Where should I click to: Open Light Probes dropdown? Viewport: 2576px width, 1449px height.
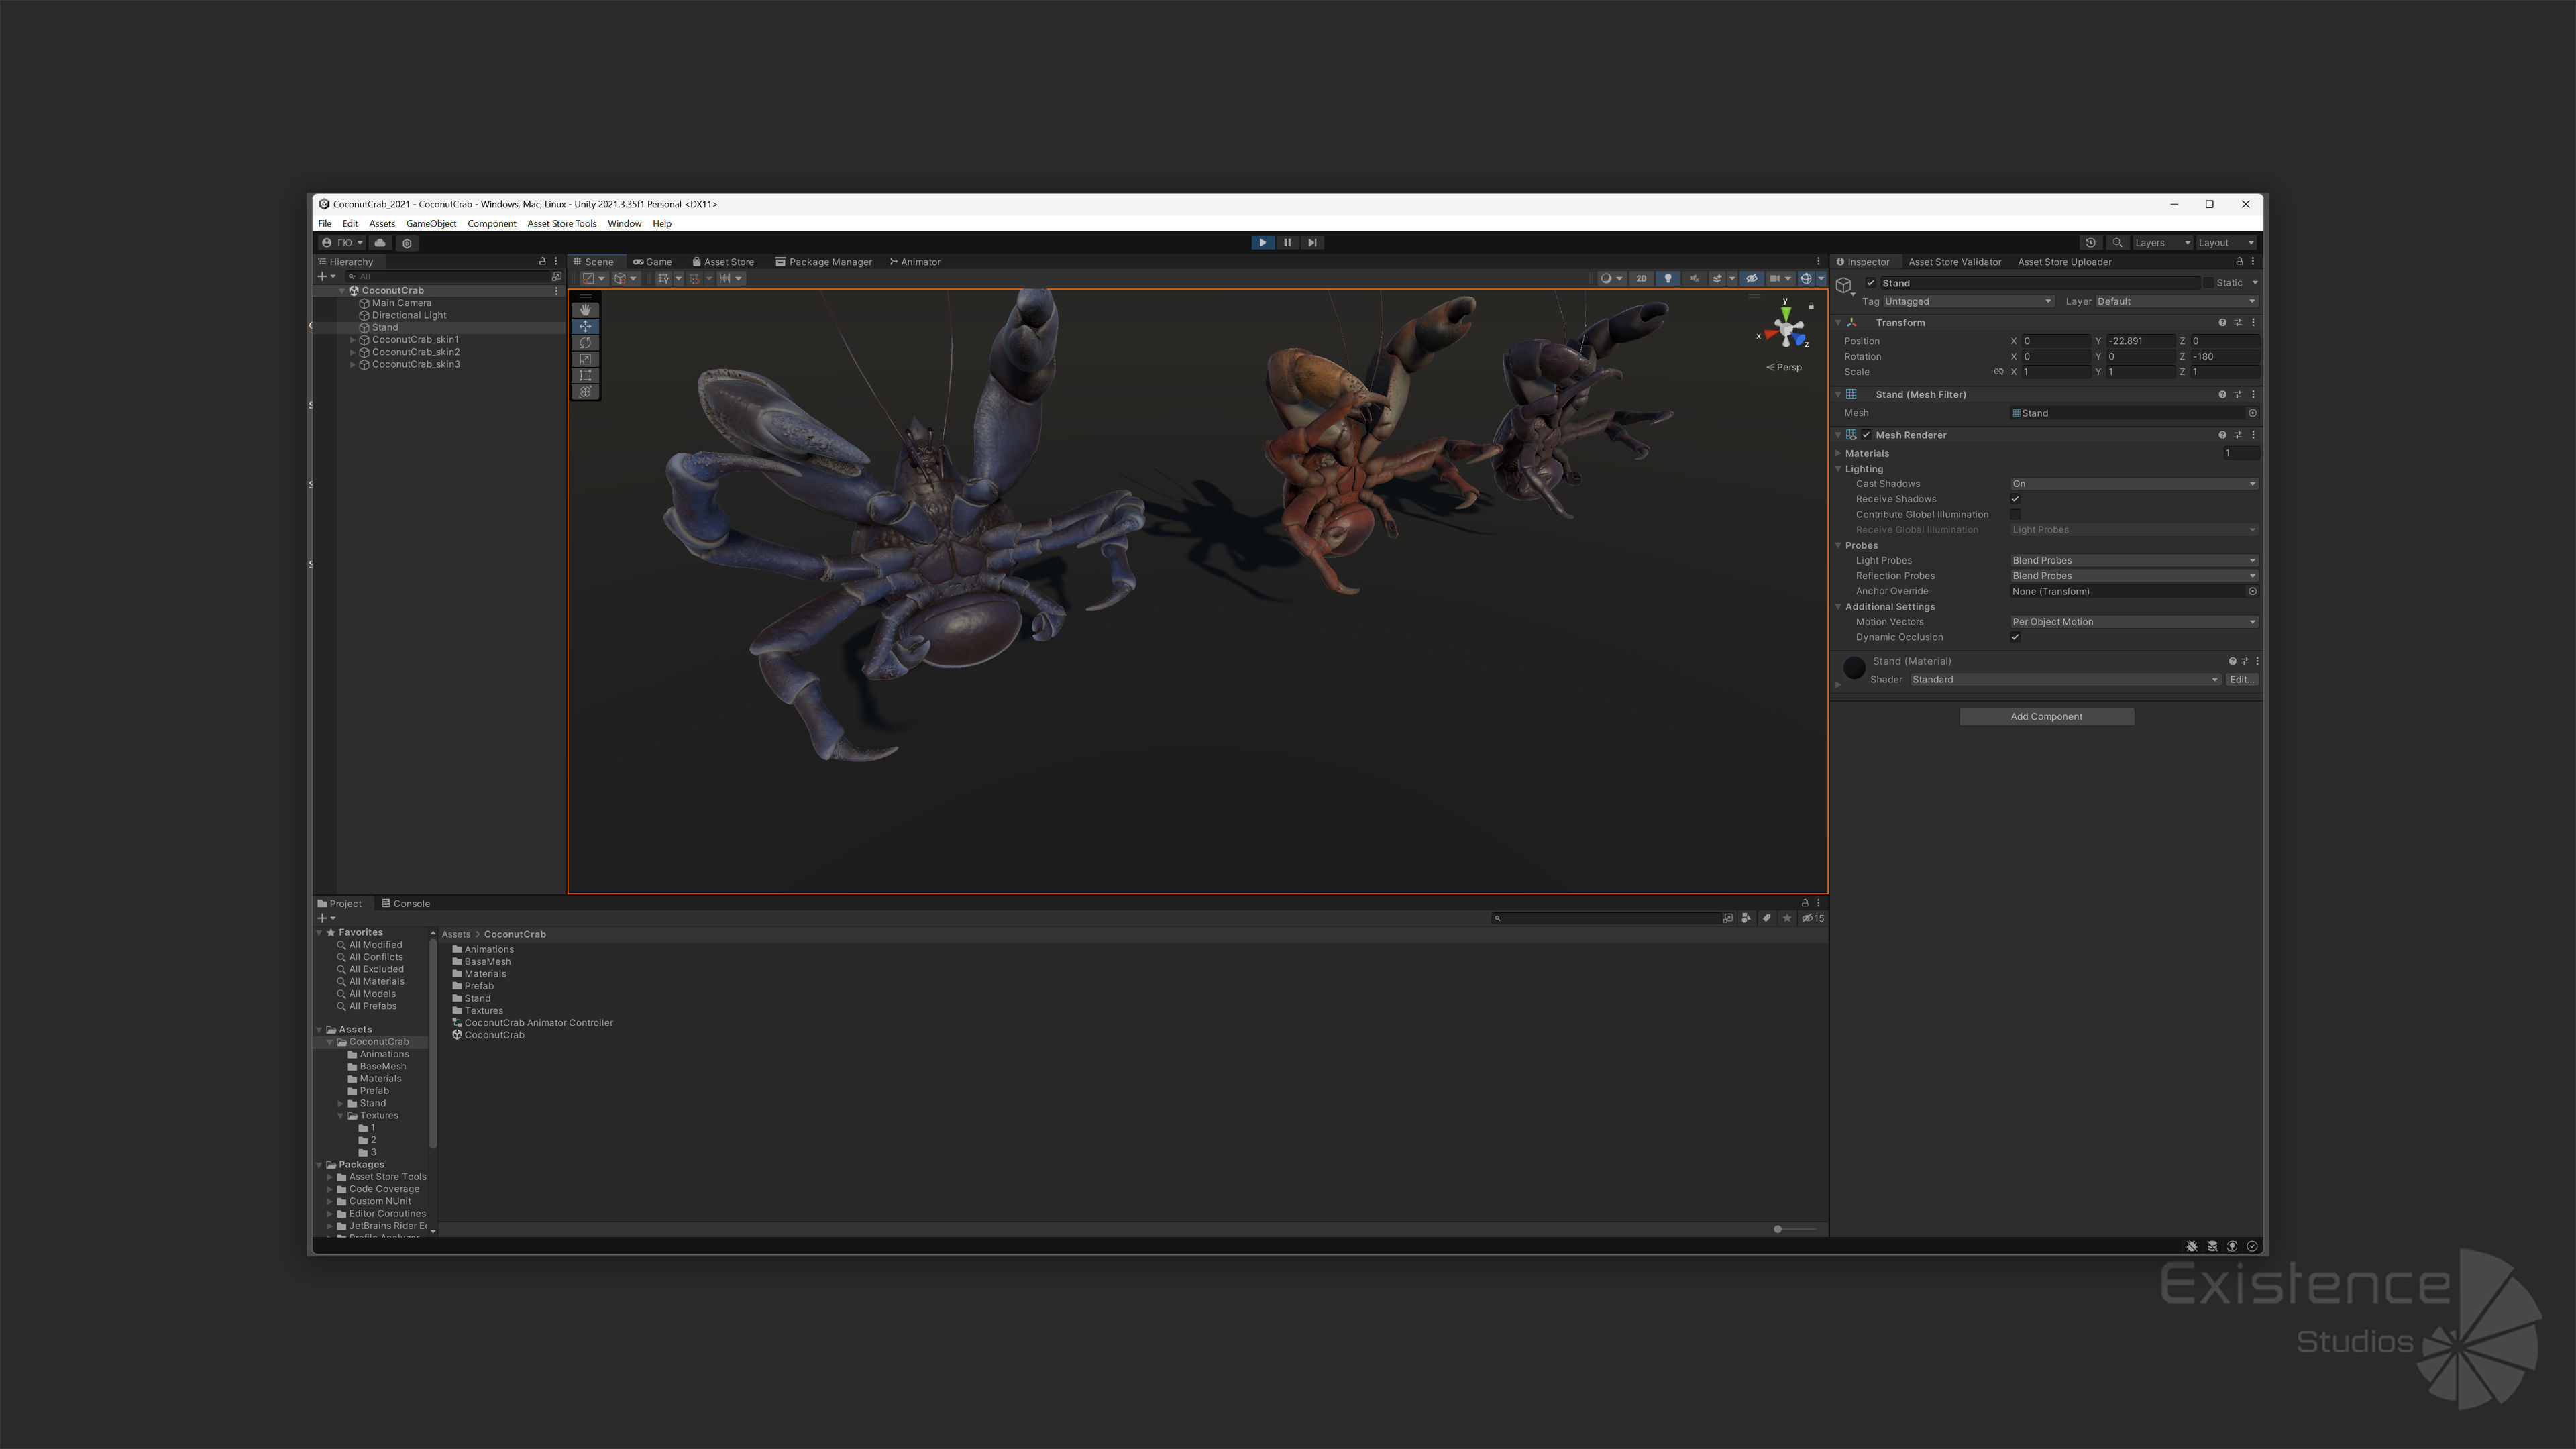2133,561
